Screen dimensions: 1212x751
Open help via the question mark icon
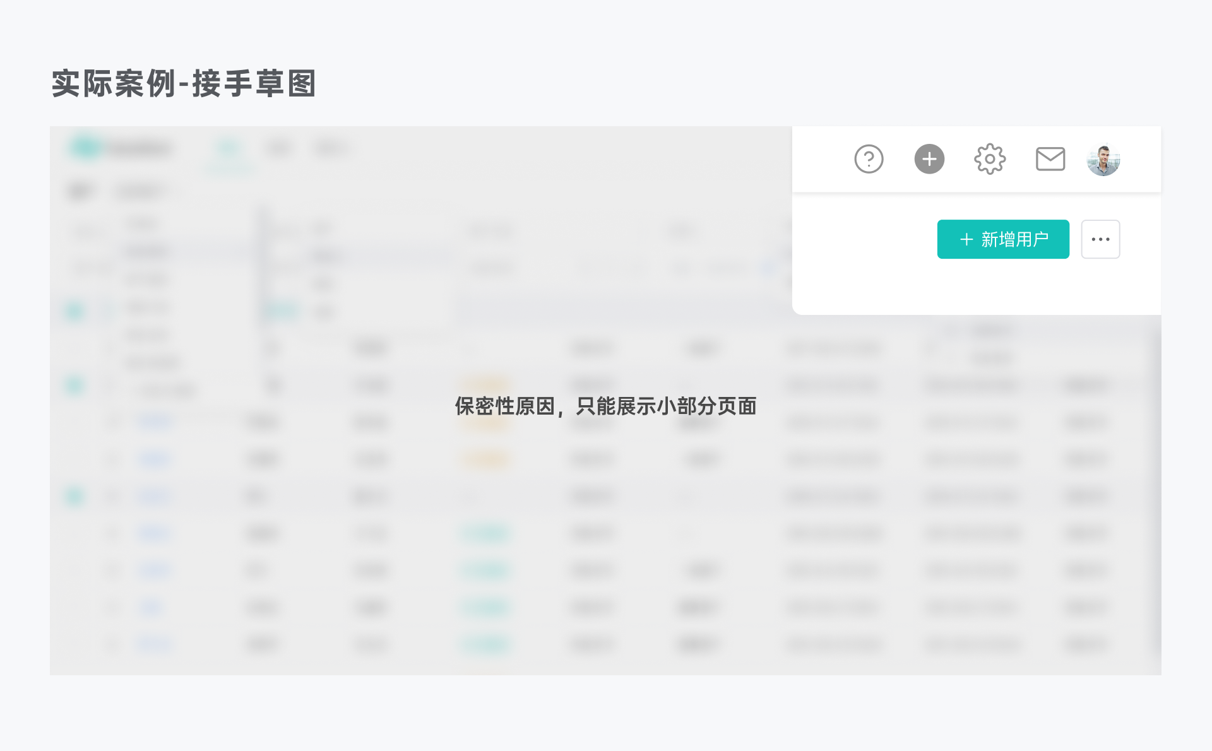869,159
